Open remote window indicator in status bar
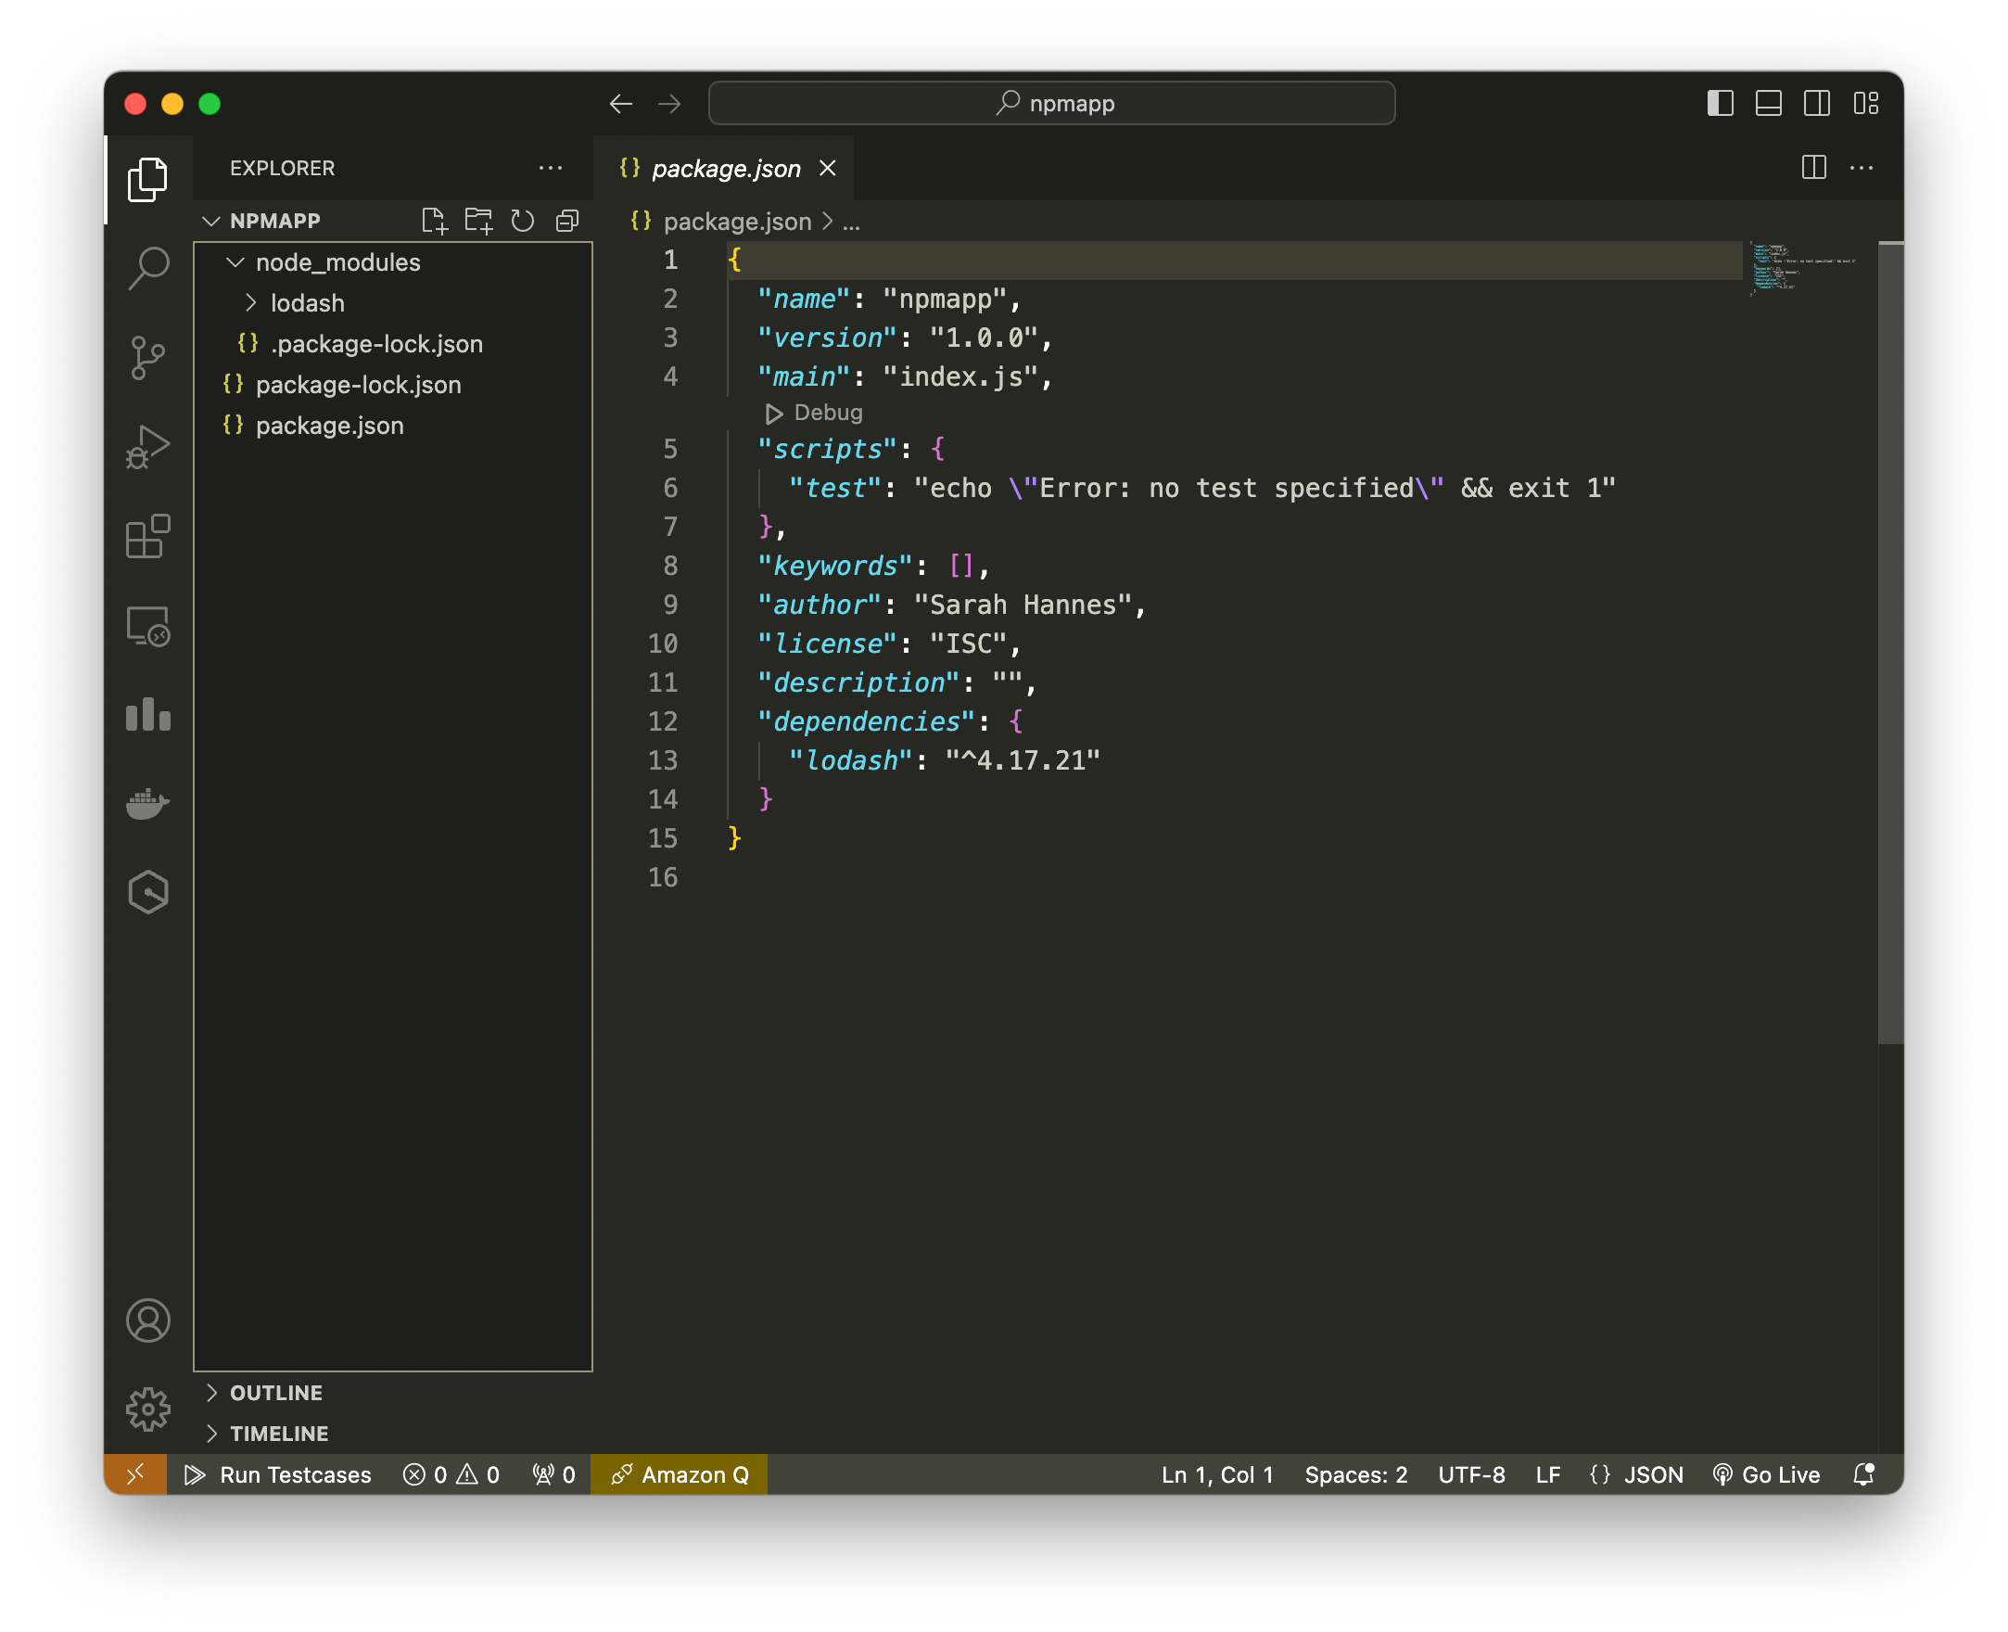This screenshot has width=2008, height=1632. tap(135, 1474)
